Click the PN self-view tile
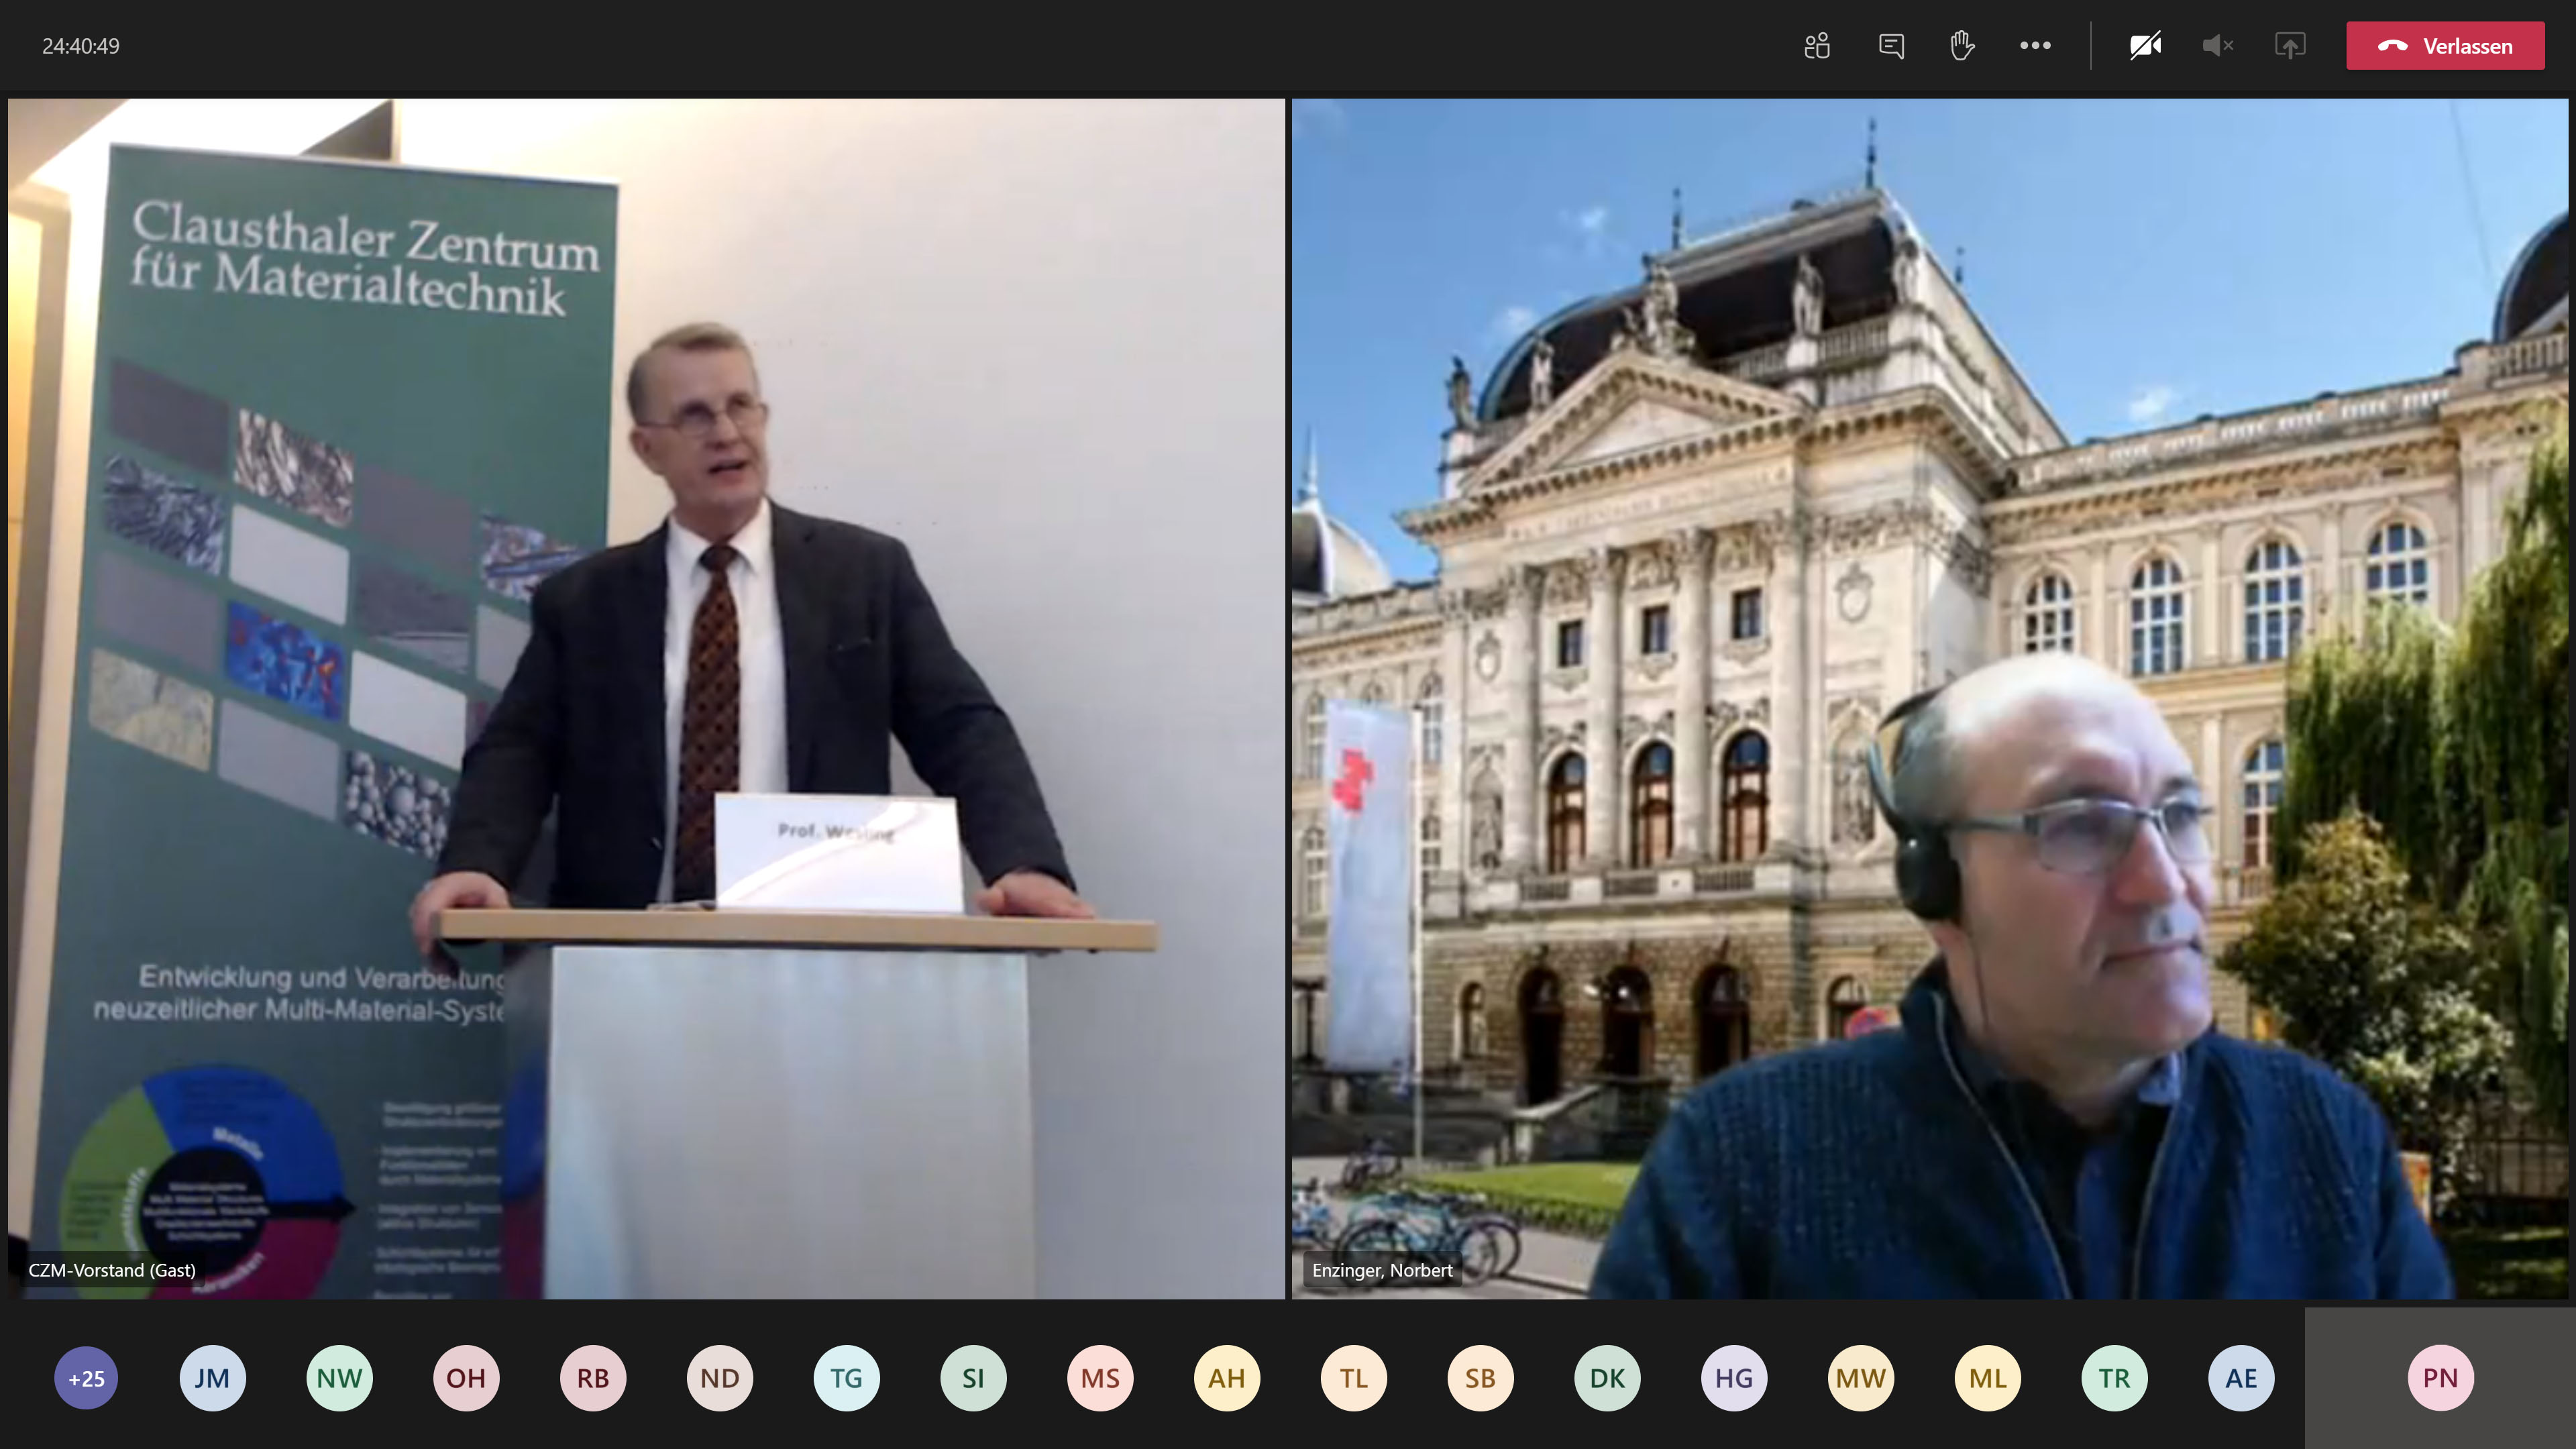 (x=2440, y=1378)
